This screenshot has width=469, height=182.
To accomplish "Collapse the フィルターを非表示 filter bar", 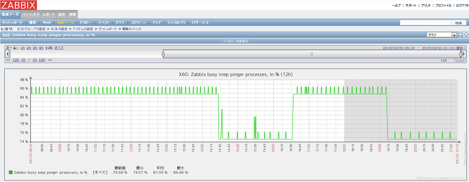I will [234, 41].
